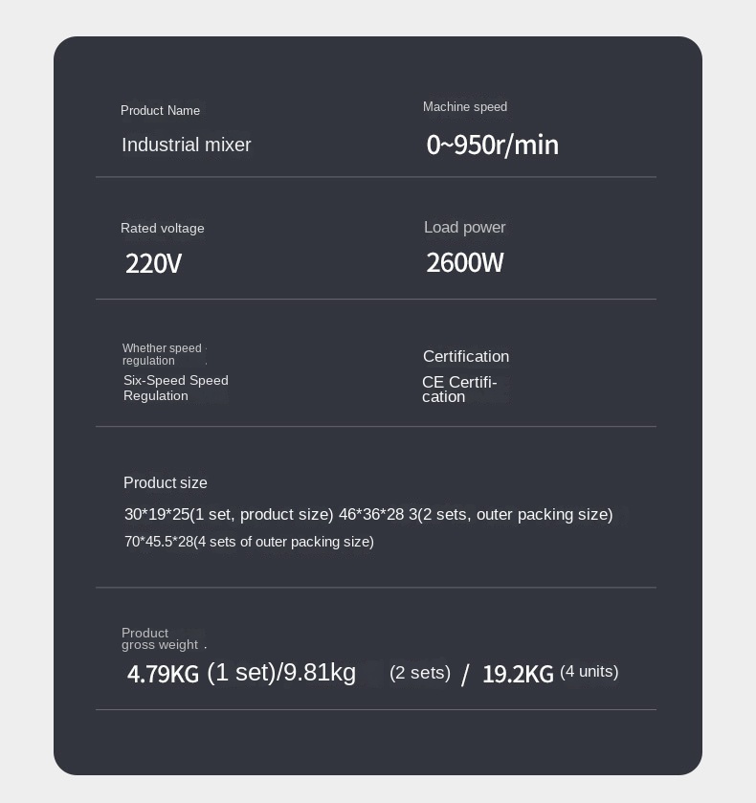756x803 pixels.
Task: Select the 2600W power value
Action: click(464, 262)
